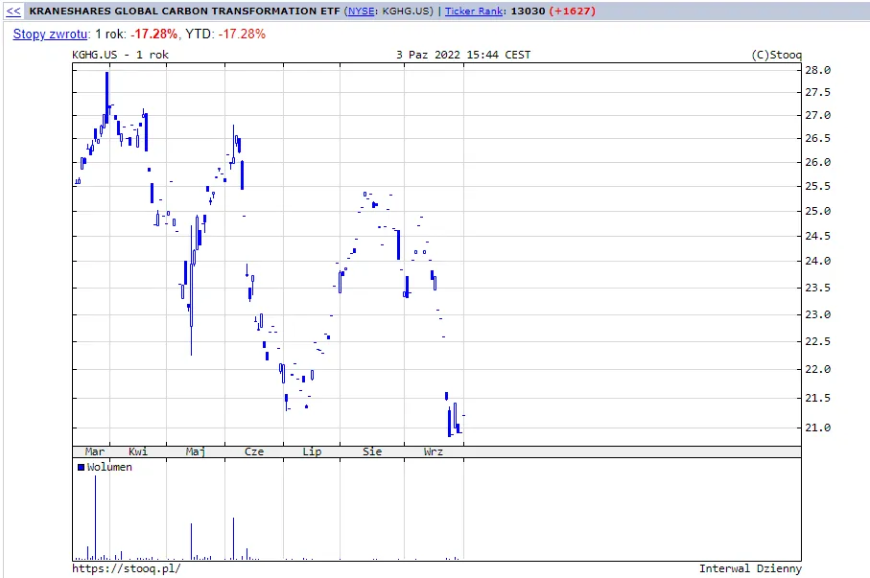Click the 22.5 price axis label
The width and height of the screenshot is (870, 578).
point(818,341)
